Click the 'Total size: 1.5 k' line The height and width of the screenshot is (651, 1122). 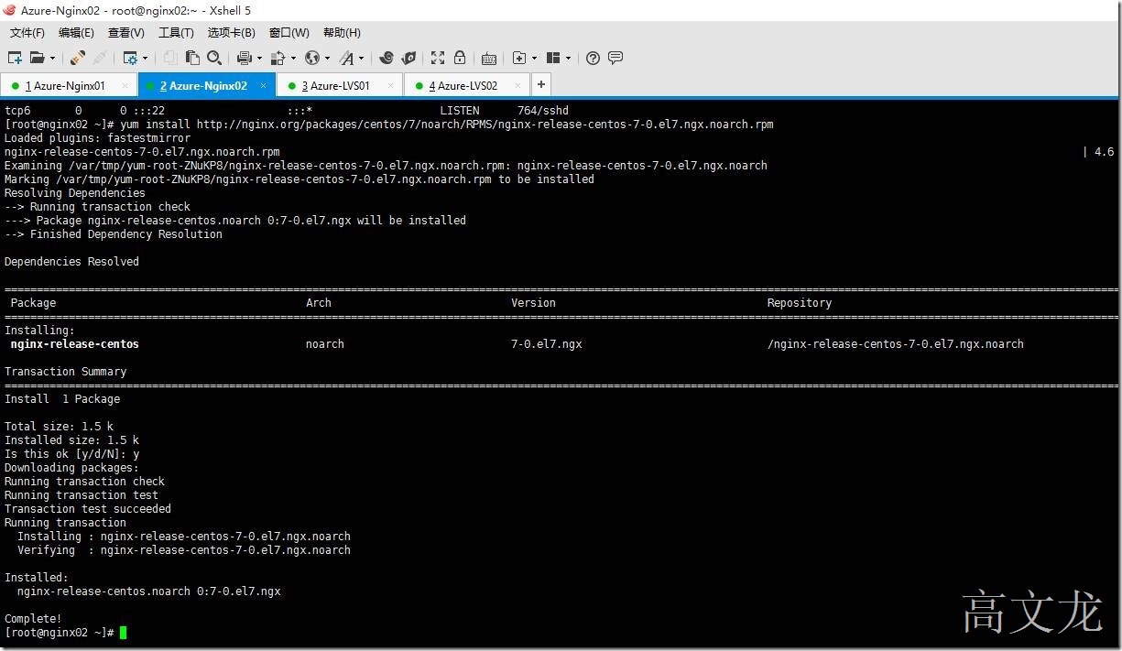pyautogui.click(x=60, y=427)
